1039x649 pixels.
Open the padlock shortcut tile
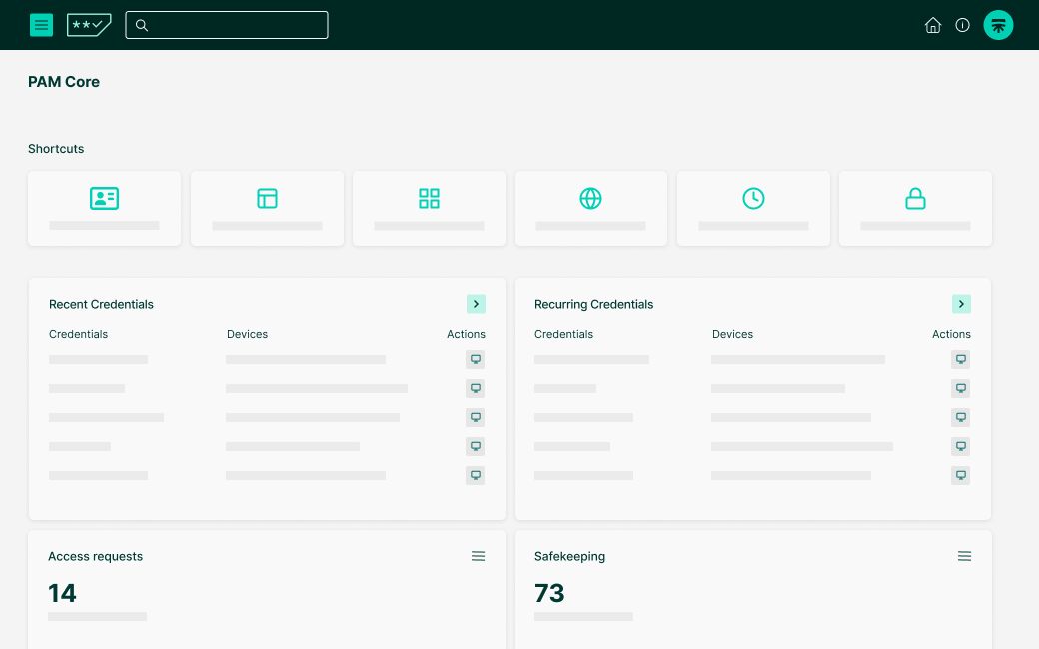click(915, 208)
